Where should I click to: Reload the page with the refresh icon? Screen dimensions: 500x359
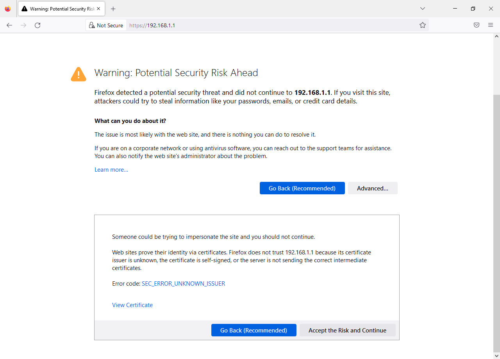pos(37,25)
